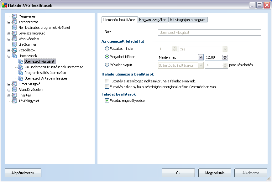Click the Név field Ütemezett vizsgálat
This screenshot has width=272, height=182.
209,33
